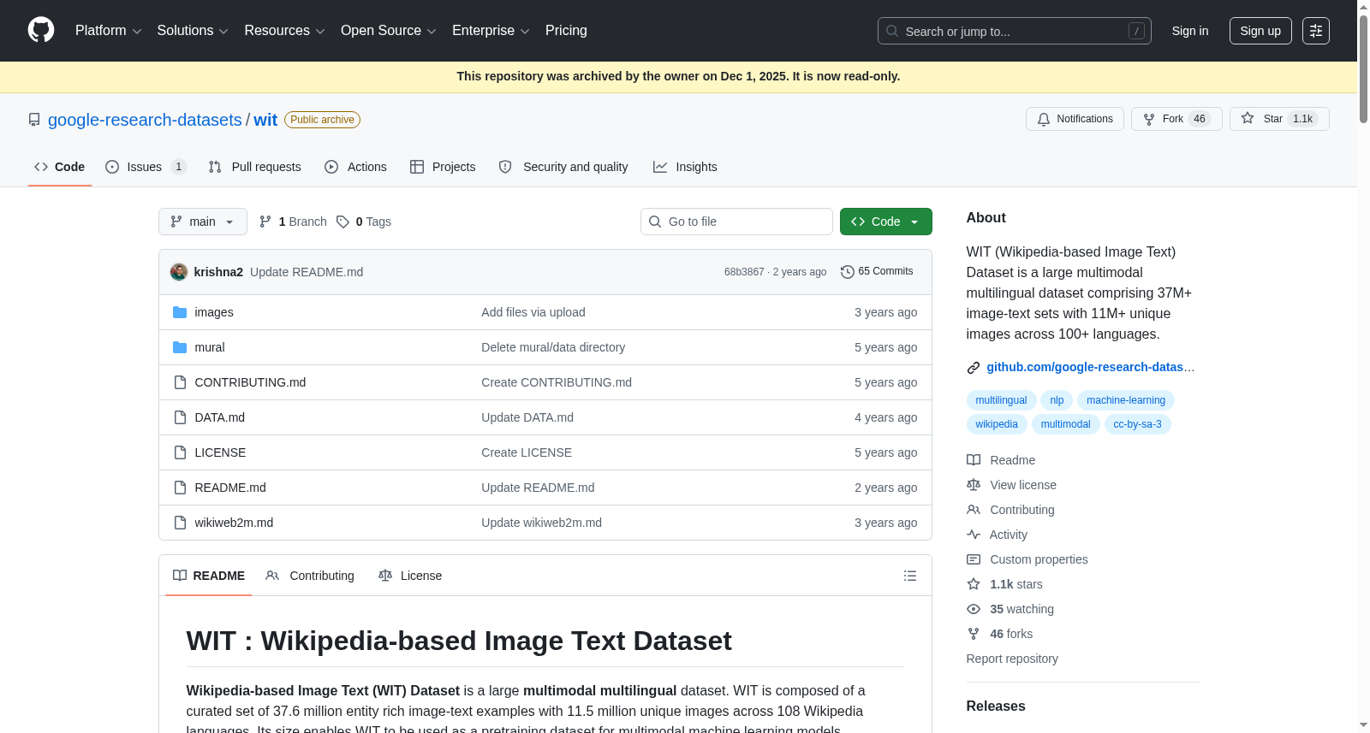Click the krishna2 avatar image
This screenshot has width=1370, height=733.
tap(179, 272)
